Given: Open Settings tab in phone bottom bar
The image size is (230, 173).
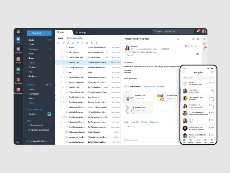Looking at the screenshot, I should (212, 141).
